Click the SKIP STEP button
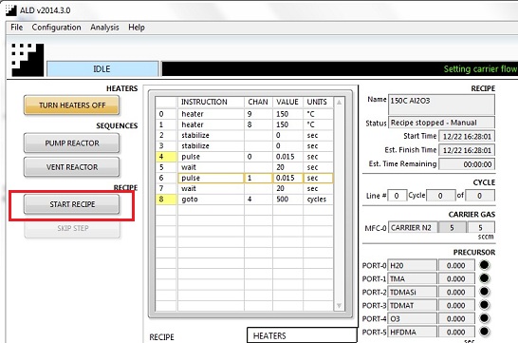518x343 pixels. [x=72, y=229]
